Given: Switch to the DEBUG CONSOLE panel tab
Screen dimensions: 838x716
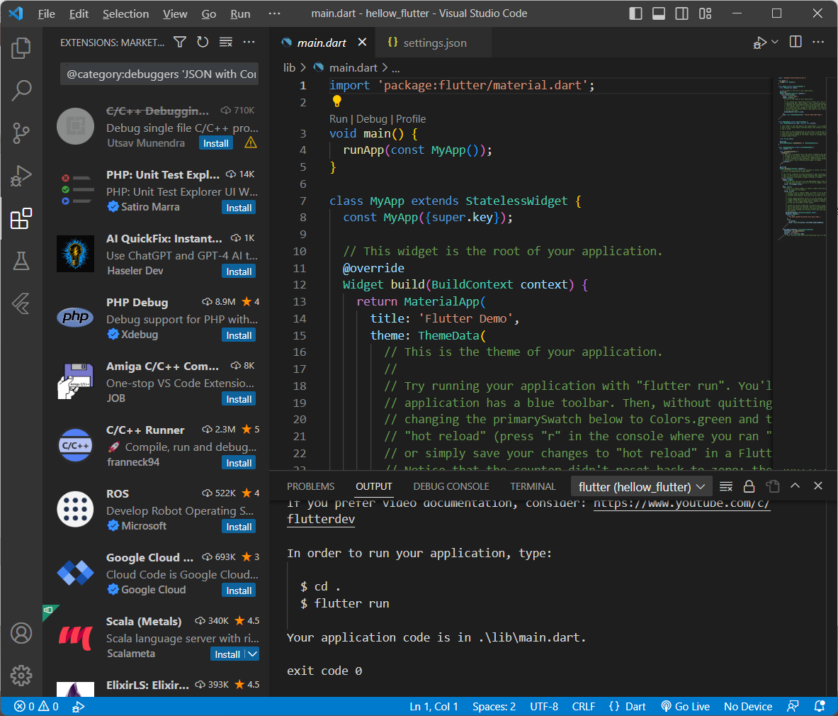Looking at the screenshot, I should coord(451,486).
